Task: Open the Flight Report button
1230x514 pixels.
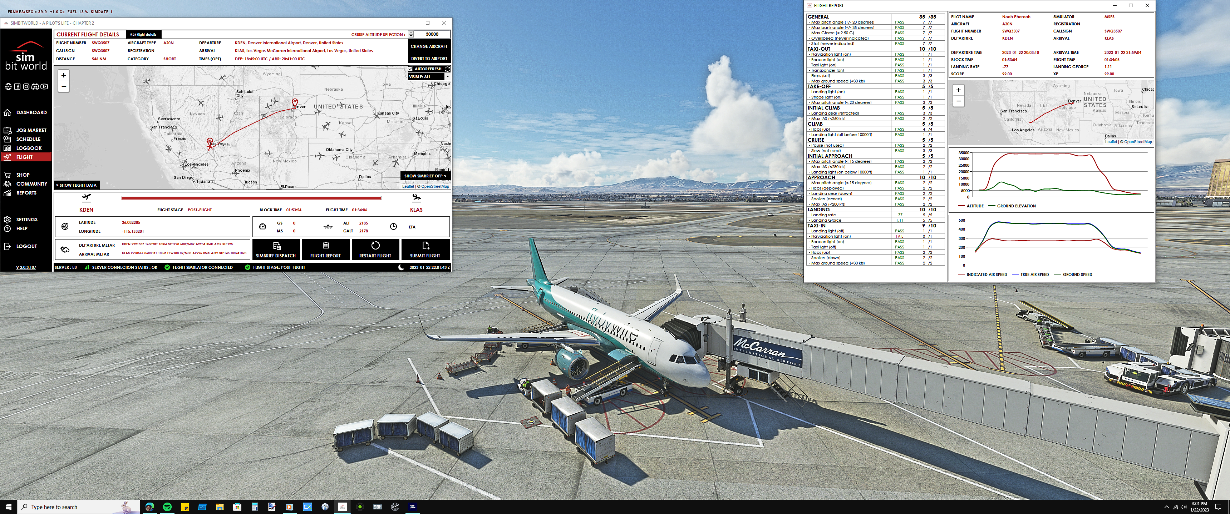Action: (326, 250)
